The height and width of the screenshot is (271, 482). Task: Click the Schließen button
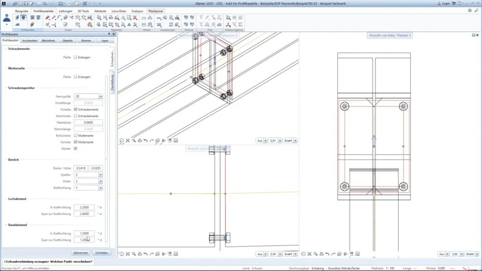101,253
